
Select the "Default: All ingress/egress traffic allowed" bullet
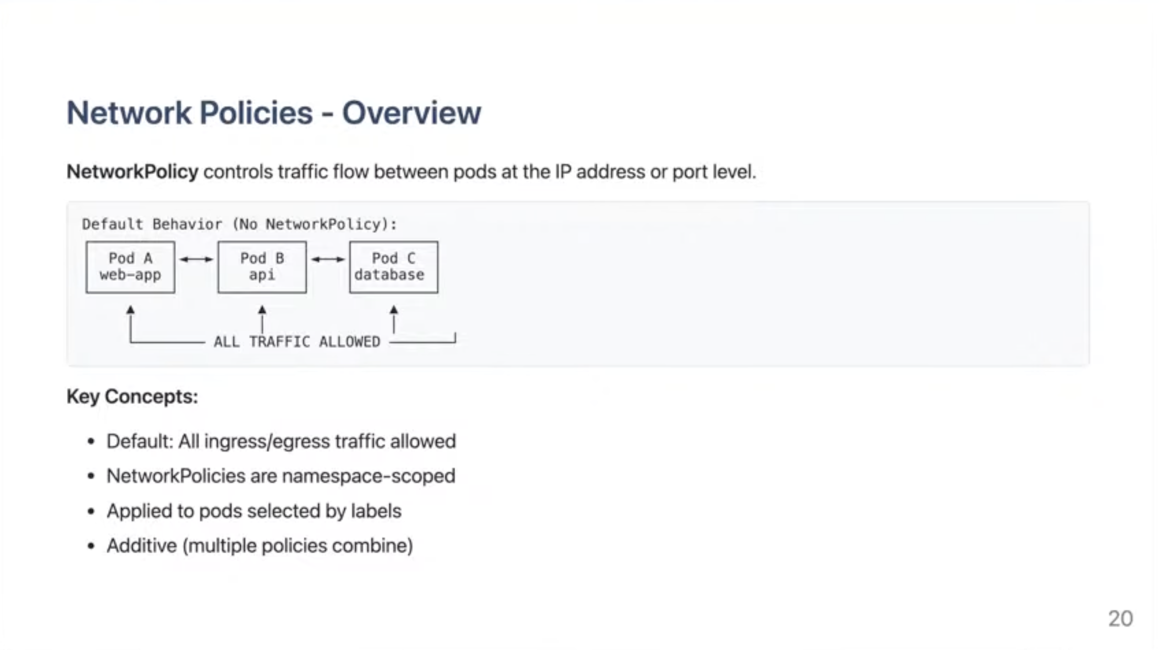281,441
